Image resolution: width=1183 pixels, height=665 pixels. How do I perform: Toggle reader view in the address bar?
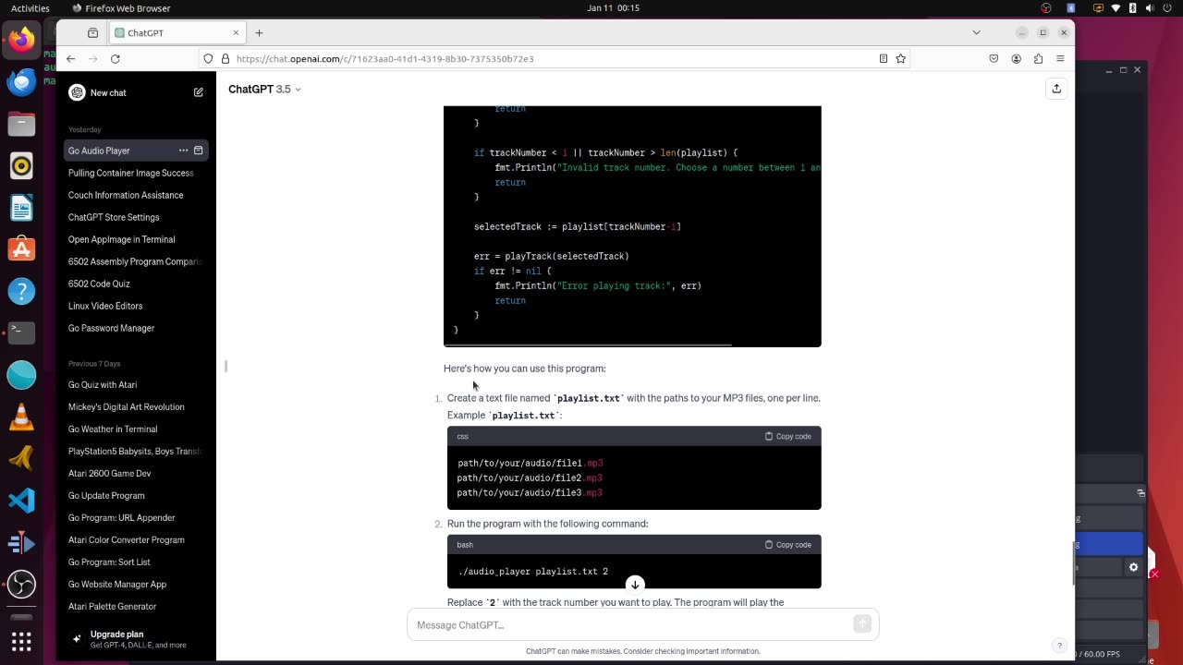coord(884,58)
